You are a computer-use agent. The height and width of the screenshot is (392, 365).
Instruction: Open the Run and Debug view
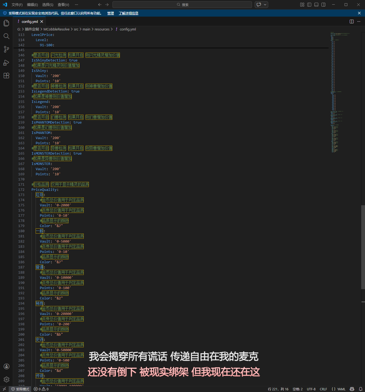6,63
